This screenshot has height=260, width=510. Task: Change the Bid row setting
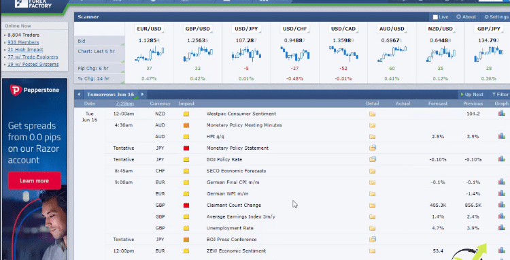pos(99,41)
